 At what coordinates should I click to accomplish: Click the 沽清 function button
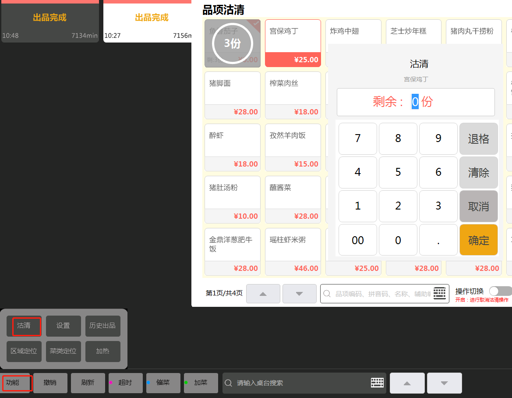click(x=24, y=326)
